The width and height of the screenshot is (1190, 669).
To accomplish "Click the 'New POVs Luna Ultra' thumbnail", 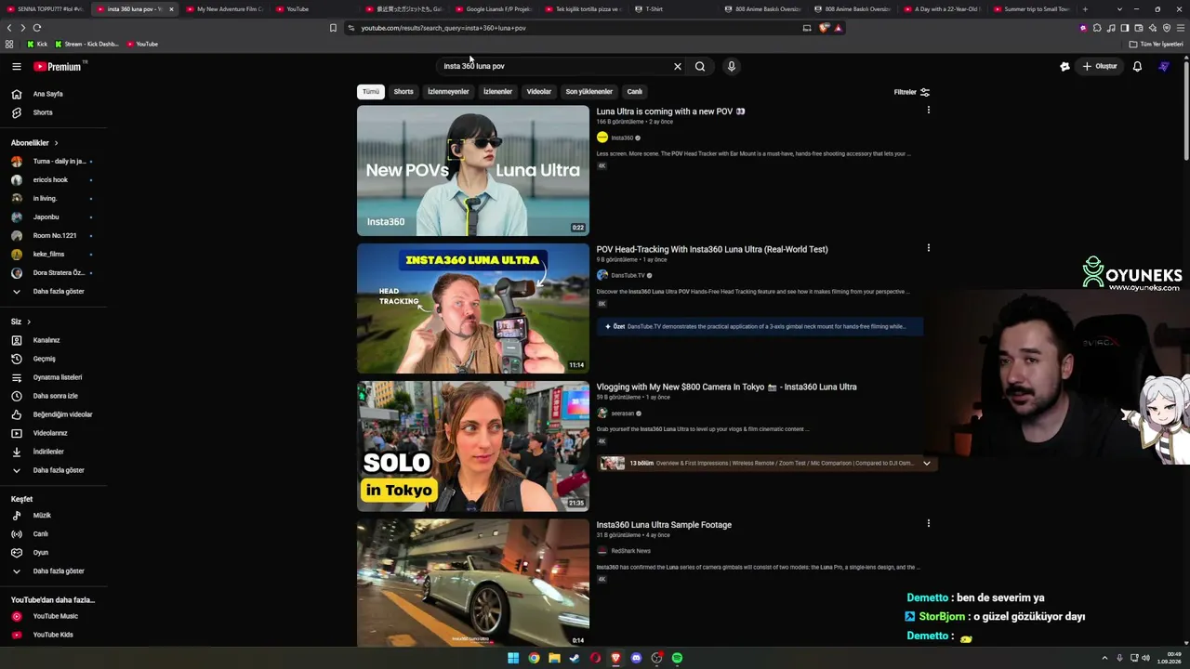I will coord(473,171).
